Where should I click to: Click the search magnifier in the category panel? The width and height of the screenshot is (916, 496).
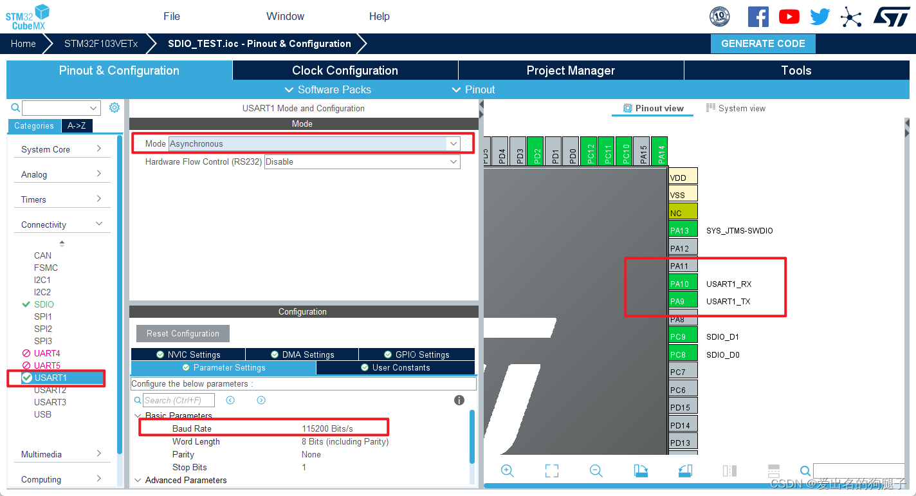click(15, 108)
